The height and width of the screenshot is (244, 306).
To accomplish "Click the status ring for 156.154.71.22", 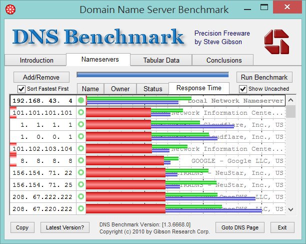I will tap(81, 172).
